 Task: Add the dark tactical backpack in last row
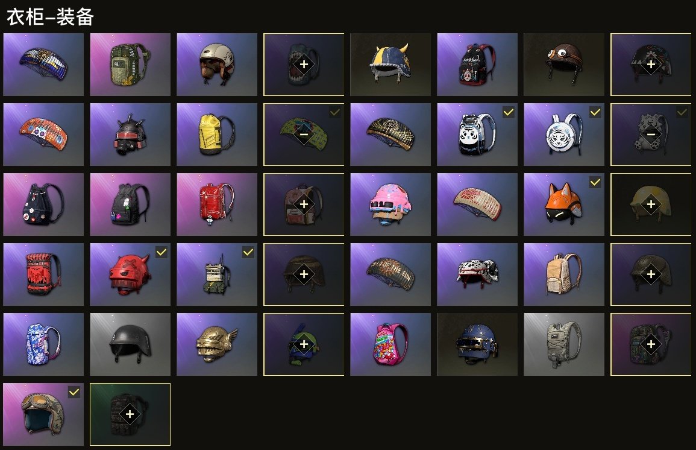pyautogui.click(x=130, y=414)
